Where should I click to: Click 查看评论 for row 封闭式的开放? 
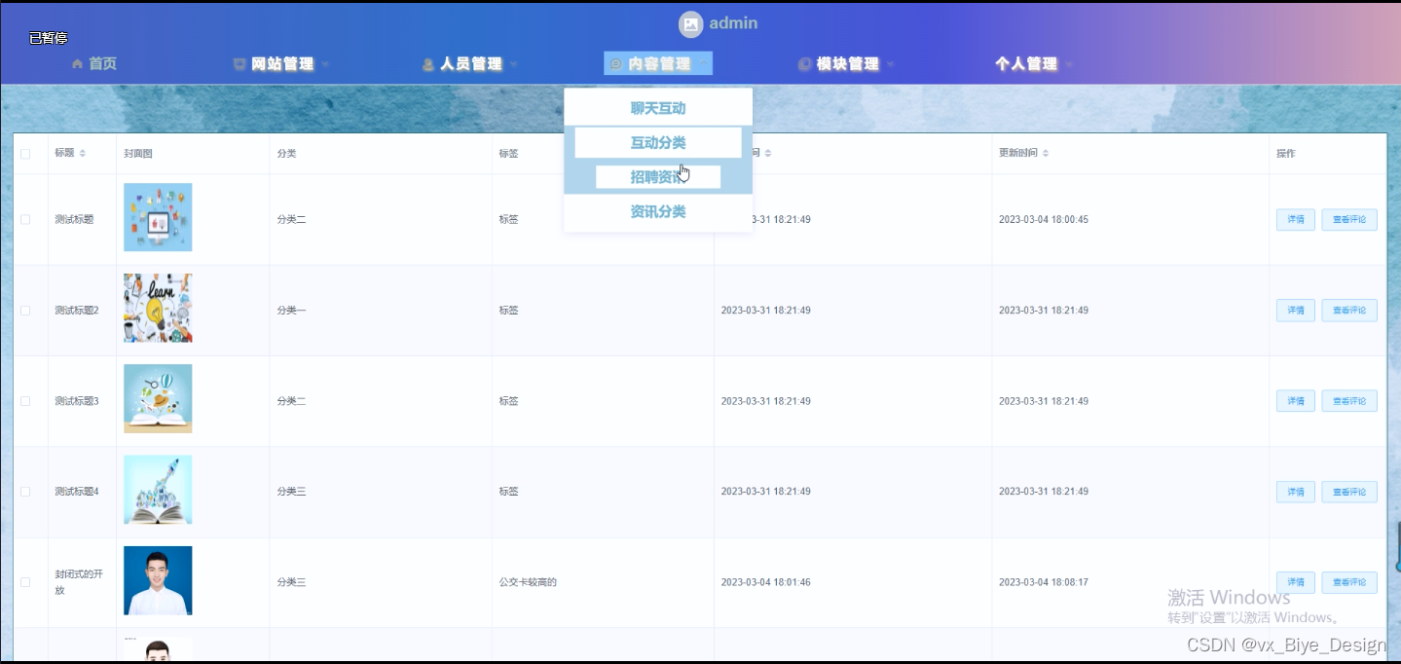point(1349,582)
